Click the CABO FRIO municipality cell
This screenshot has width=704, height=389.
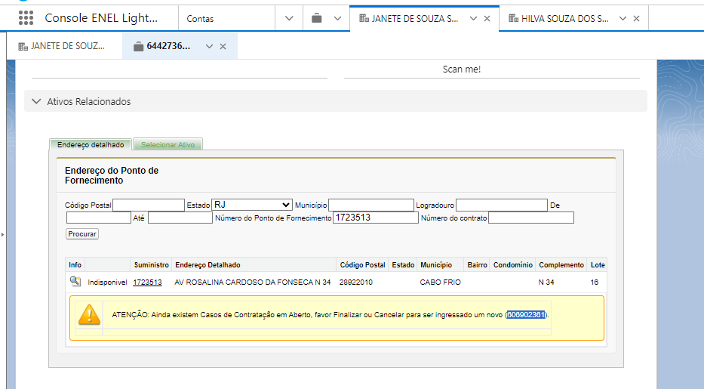pyautogui.click(x=441, y=282)
